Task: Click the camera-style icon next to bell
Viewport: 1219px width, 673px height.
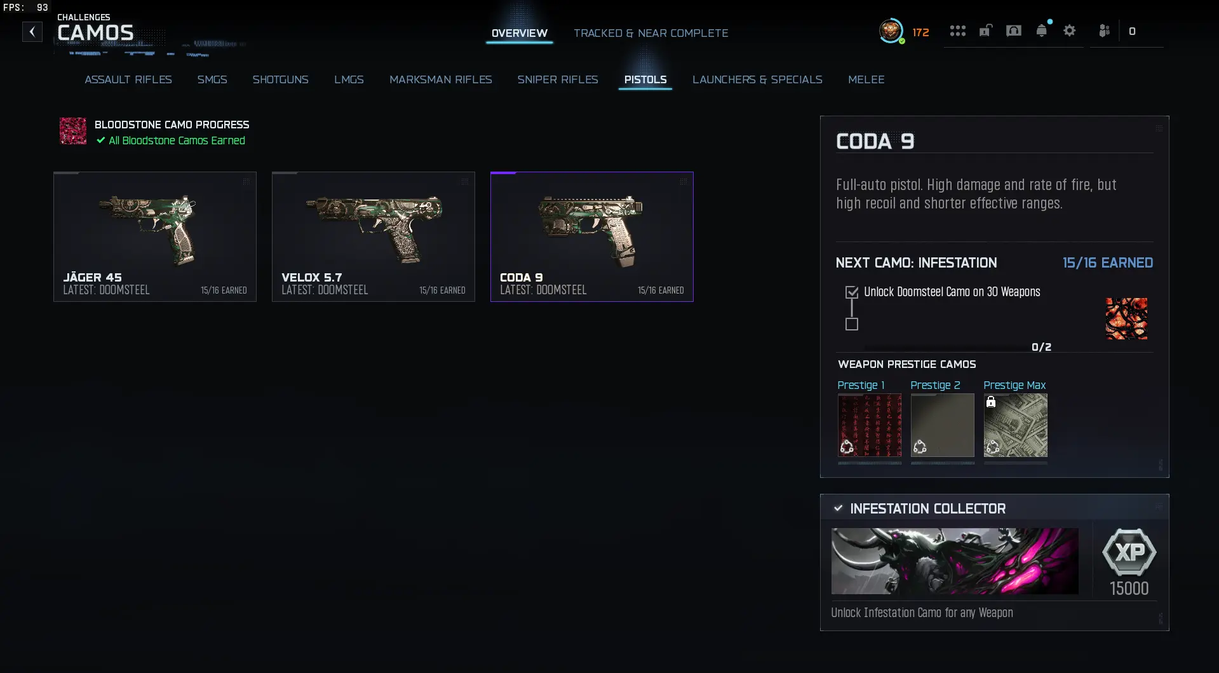Action: (x=1013, y=31)
